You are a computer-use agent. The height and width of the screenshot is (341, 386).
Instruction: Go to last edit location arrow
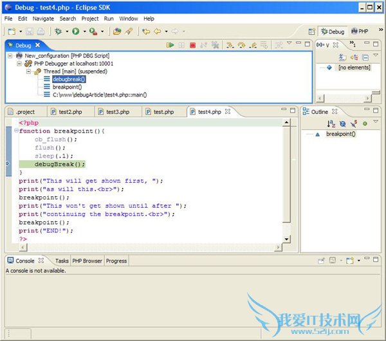pyautogui.click(x=146, y=32)
